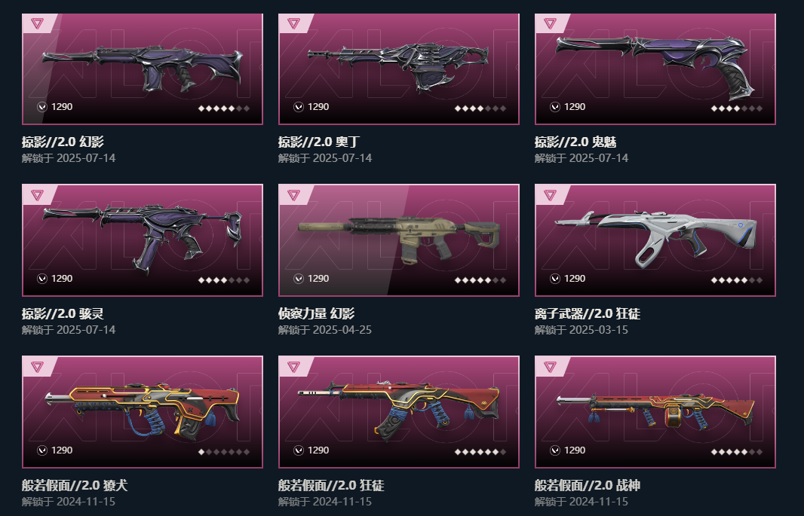The image size is (804, 516).
Task: Click tier badge icon on 侦察力量 幻影 card
Action: (x=293, y=194)
